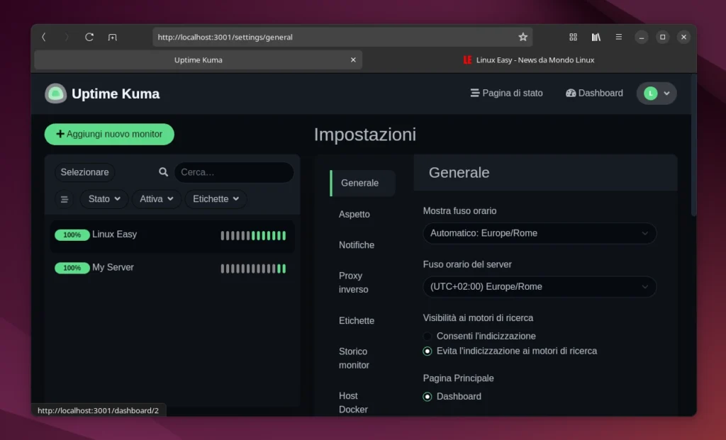Click the magnifier search icon in monitor panel
Image resolution: width=726 pixels, height=440 pixels.
point(163,172)
